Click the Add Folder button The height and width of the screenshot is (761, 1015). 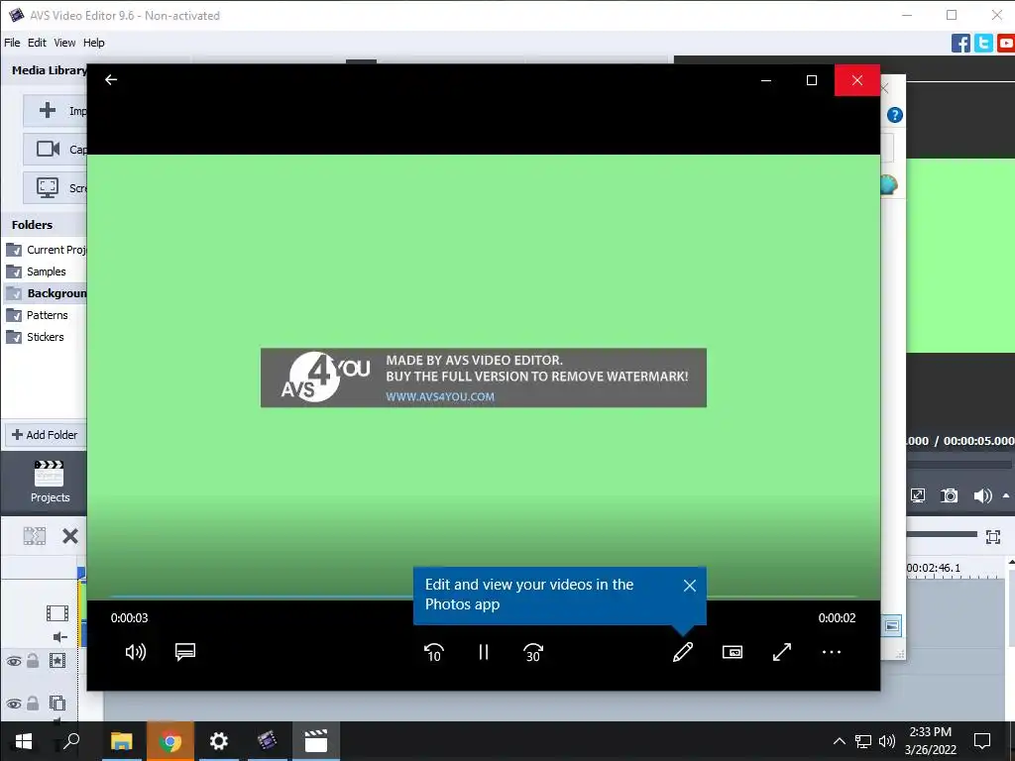[x=45, y=435]
